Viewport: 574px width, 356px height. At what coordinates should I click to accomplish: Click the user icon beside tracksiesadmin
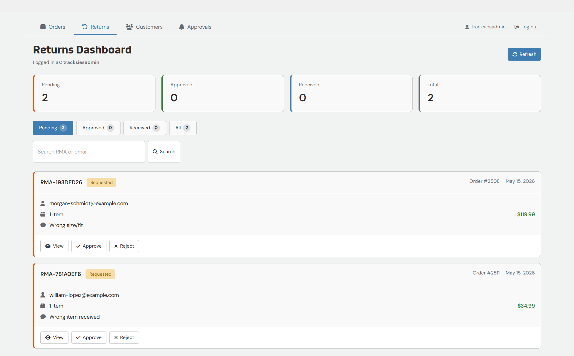(x=467, y=27)
